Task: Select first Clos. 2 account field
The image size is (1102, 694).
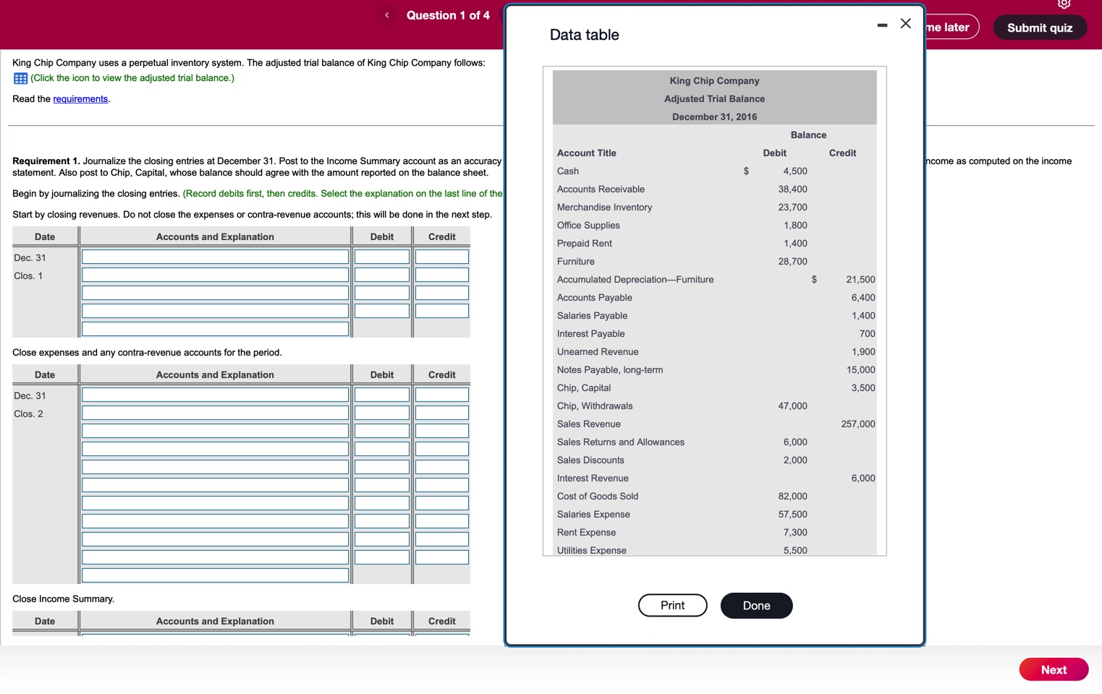Action: coord(215,395)
